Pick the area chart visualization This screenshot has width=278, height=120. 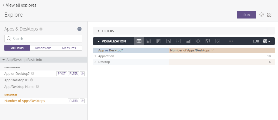(188, 41)
